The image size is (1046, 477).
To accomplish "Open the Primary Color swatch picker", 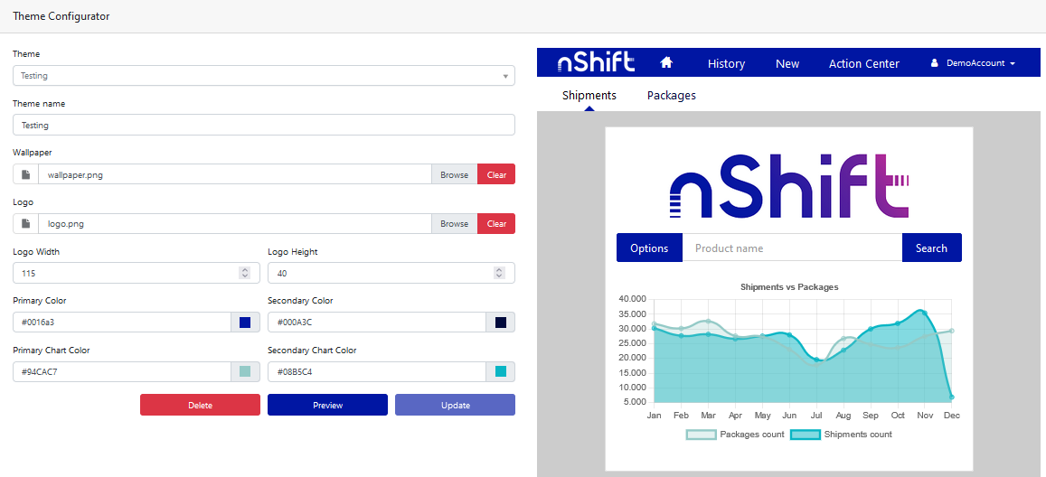I will point(245,323).
